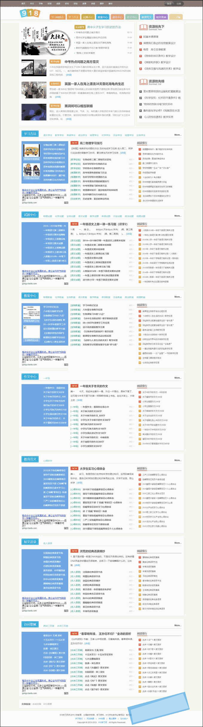
Task: Expand More in the 试题中心 section
Action: pos(178,216)
